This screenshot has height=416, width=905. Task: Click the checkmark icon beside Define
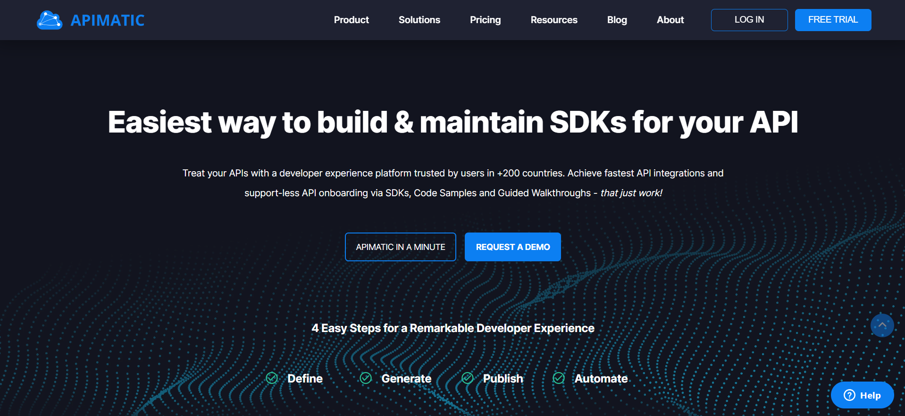(272, 378)
